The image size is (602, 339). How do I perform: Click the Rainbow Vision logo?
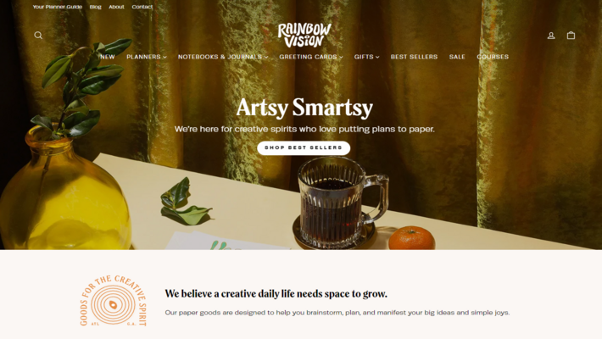coord(304,35)
